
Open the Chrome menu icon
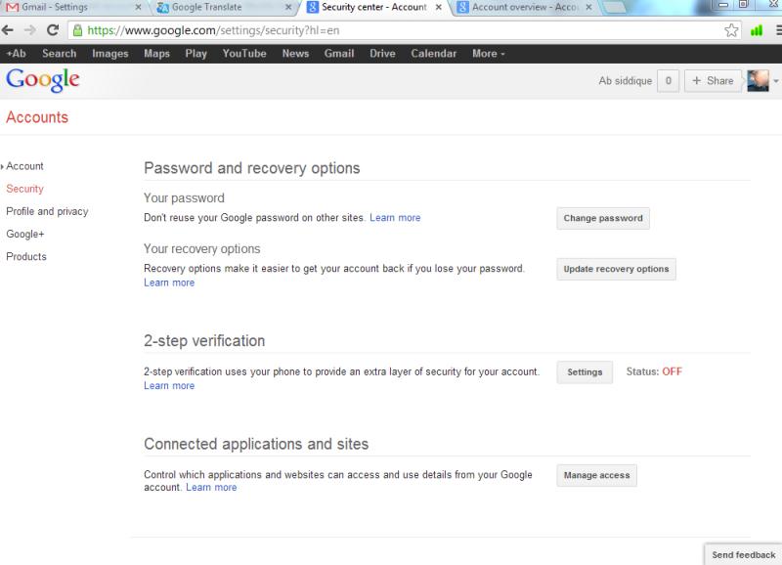(778, 30)
